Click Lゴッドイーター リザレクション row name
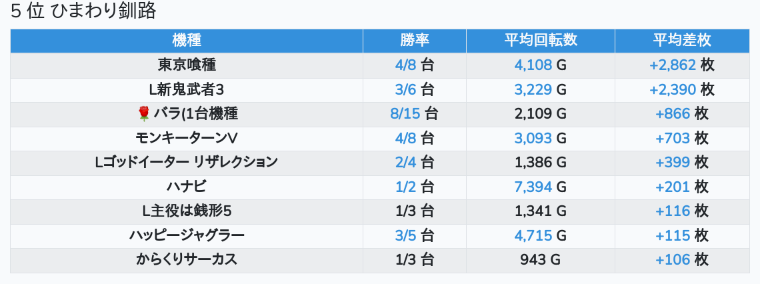The image size is (760, 284). (187, 162)
